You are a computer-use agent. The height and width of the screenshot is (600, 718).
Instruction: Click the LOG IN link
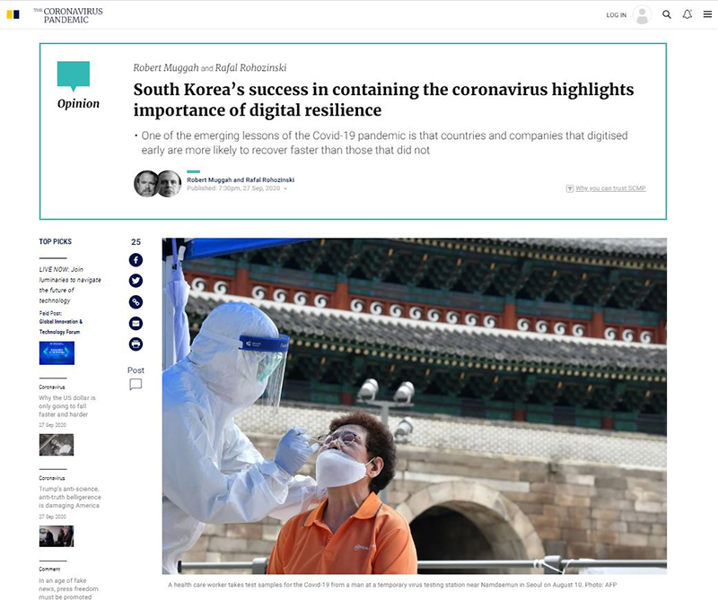pyautogui.click(x=616, y=15)
